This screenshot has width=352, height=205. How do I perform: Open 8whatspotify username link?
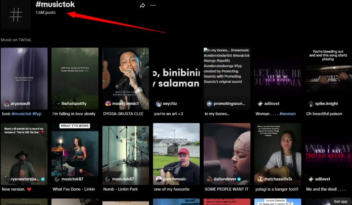point(74,104)
